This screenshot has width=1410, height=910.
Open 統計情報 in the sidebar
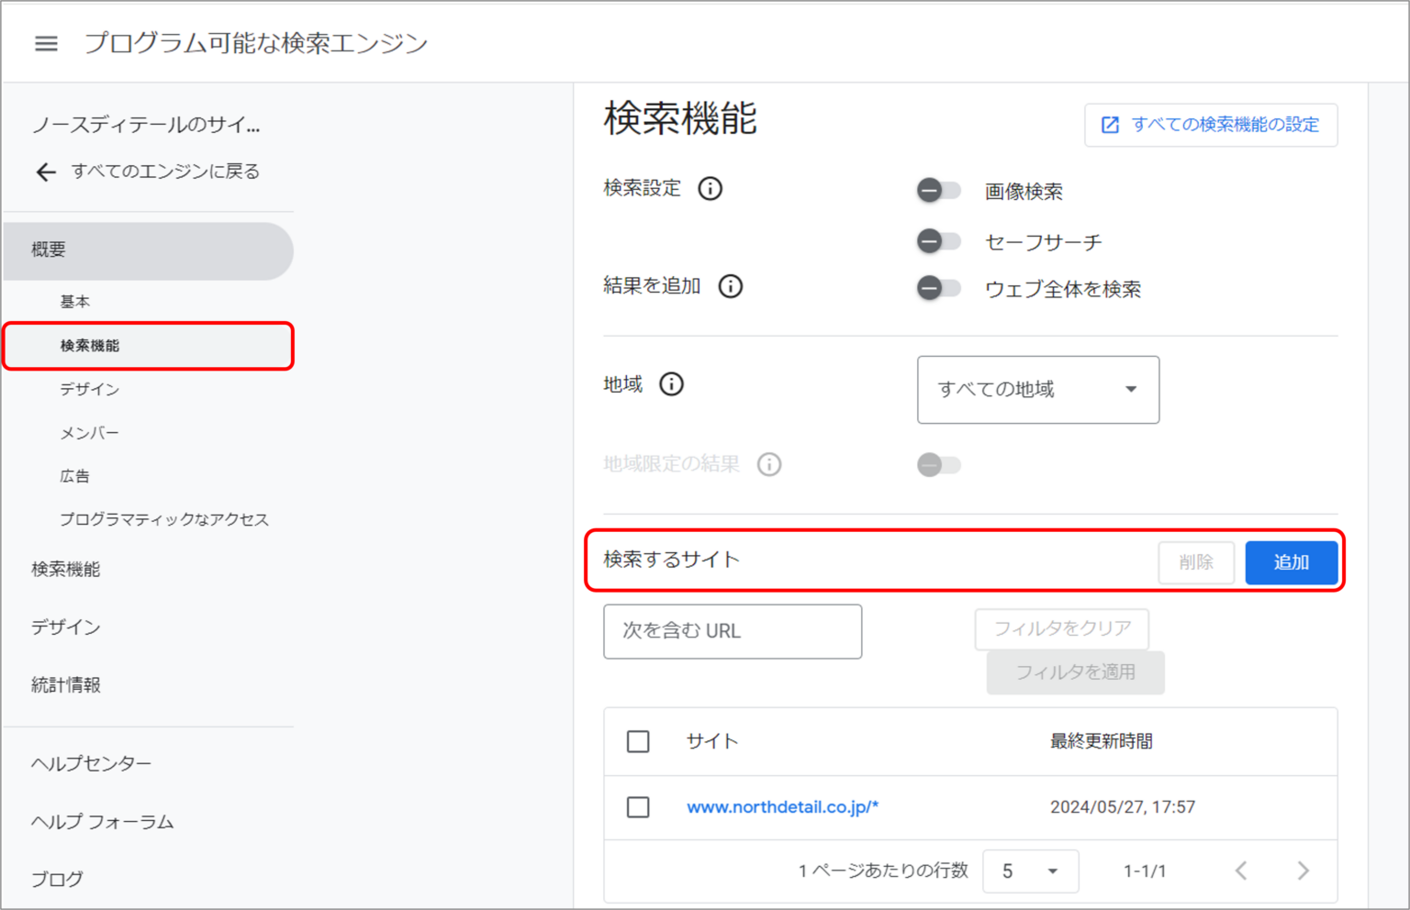coord(66,685)
